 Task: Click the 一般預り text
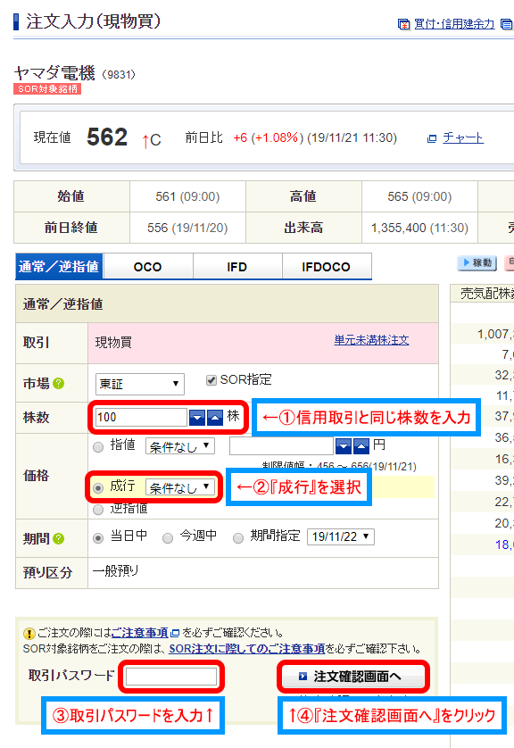[x=115, y=570]
